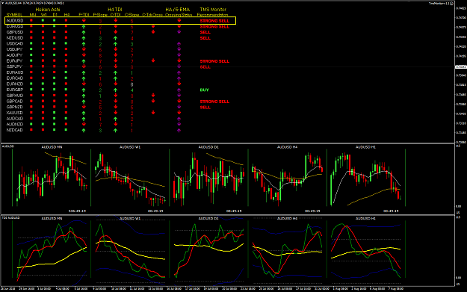Viewport: 467px width, 292px height.
Task: Click the GBPAUD C-Tdi Cross red arrow
Action: coord(153,96)
